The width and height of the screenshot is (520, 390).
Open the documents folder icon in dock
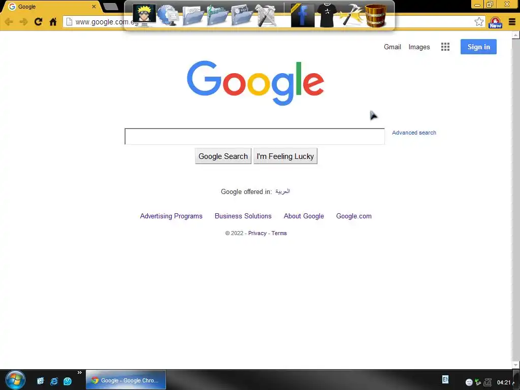click(192, 16)
